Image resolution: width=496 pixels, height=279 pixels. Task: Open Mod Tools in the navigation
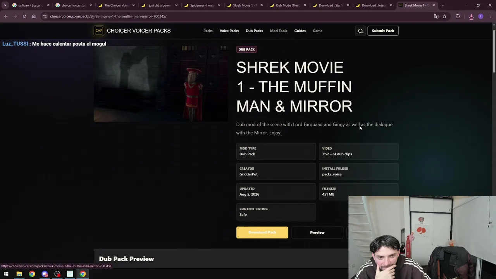279,31
